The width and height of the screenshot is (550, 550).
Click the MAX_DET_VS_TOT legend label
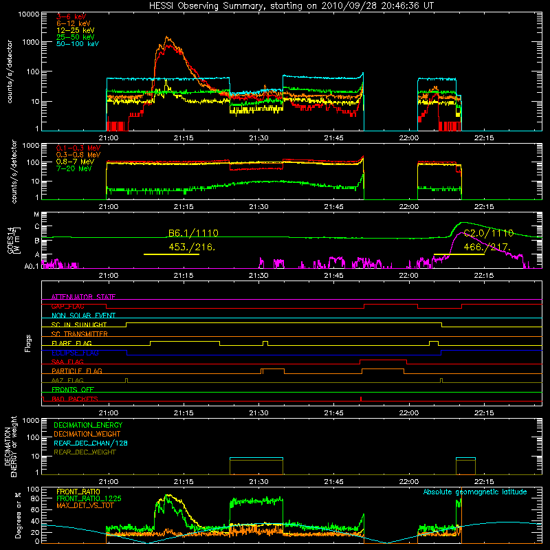pyautogui.click(x=85, y=505)
